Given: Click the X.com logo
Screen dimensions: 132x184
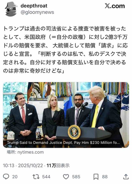Looking at the screenshot, I should (115, 6).
